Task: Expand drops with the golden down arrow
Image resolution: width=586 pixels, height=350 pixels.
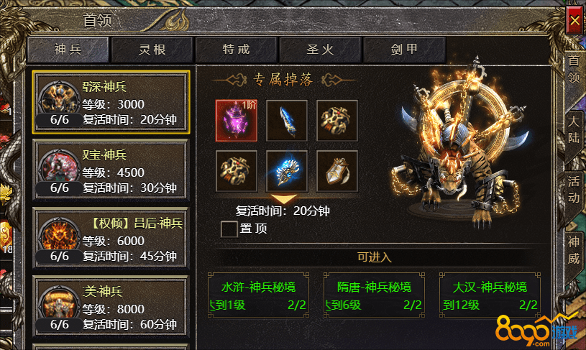Action: pyautogui.click(x=284, y=199)
